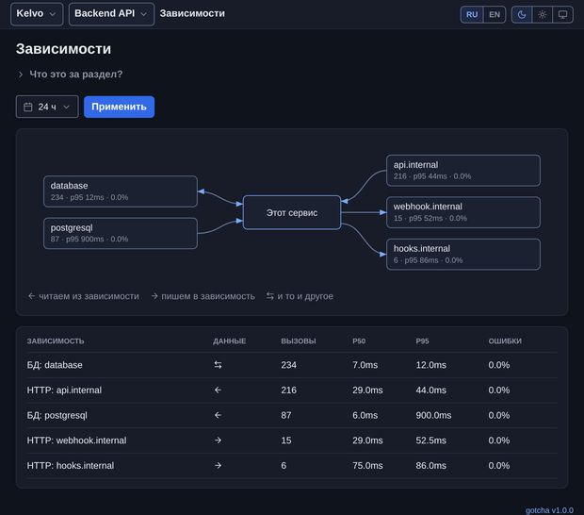
Task: Click the ВЫЗОВЫ column header
Action: (299, 341)
